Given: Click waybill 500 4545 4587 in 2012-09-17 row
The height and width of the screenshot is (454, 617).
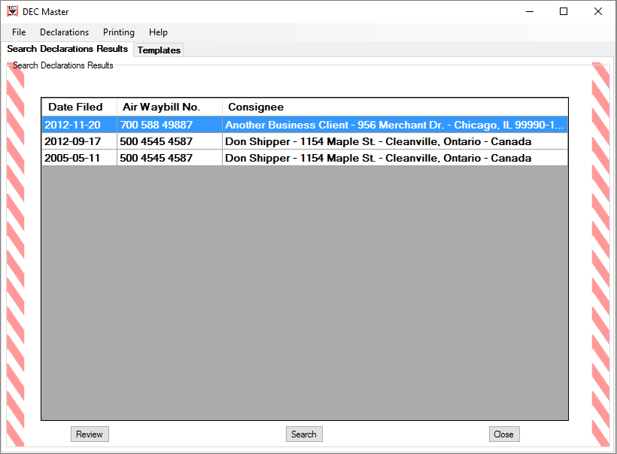Looking at the screenshot, I should 169,141.
